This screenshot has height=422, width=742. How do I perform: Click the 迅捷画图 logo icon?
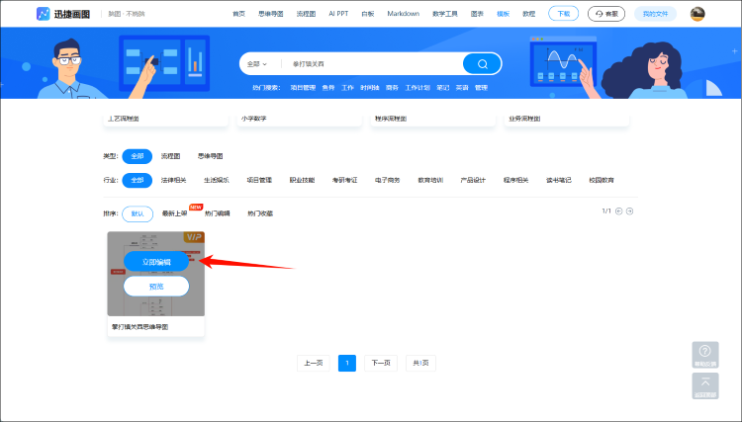pos(44,14)
